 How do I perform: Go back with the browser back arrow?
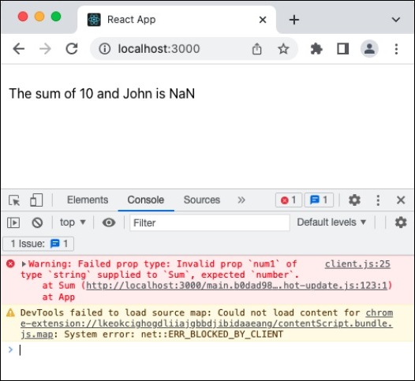19,49
